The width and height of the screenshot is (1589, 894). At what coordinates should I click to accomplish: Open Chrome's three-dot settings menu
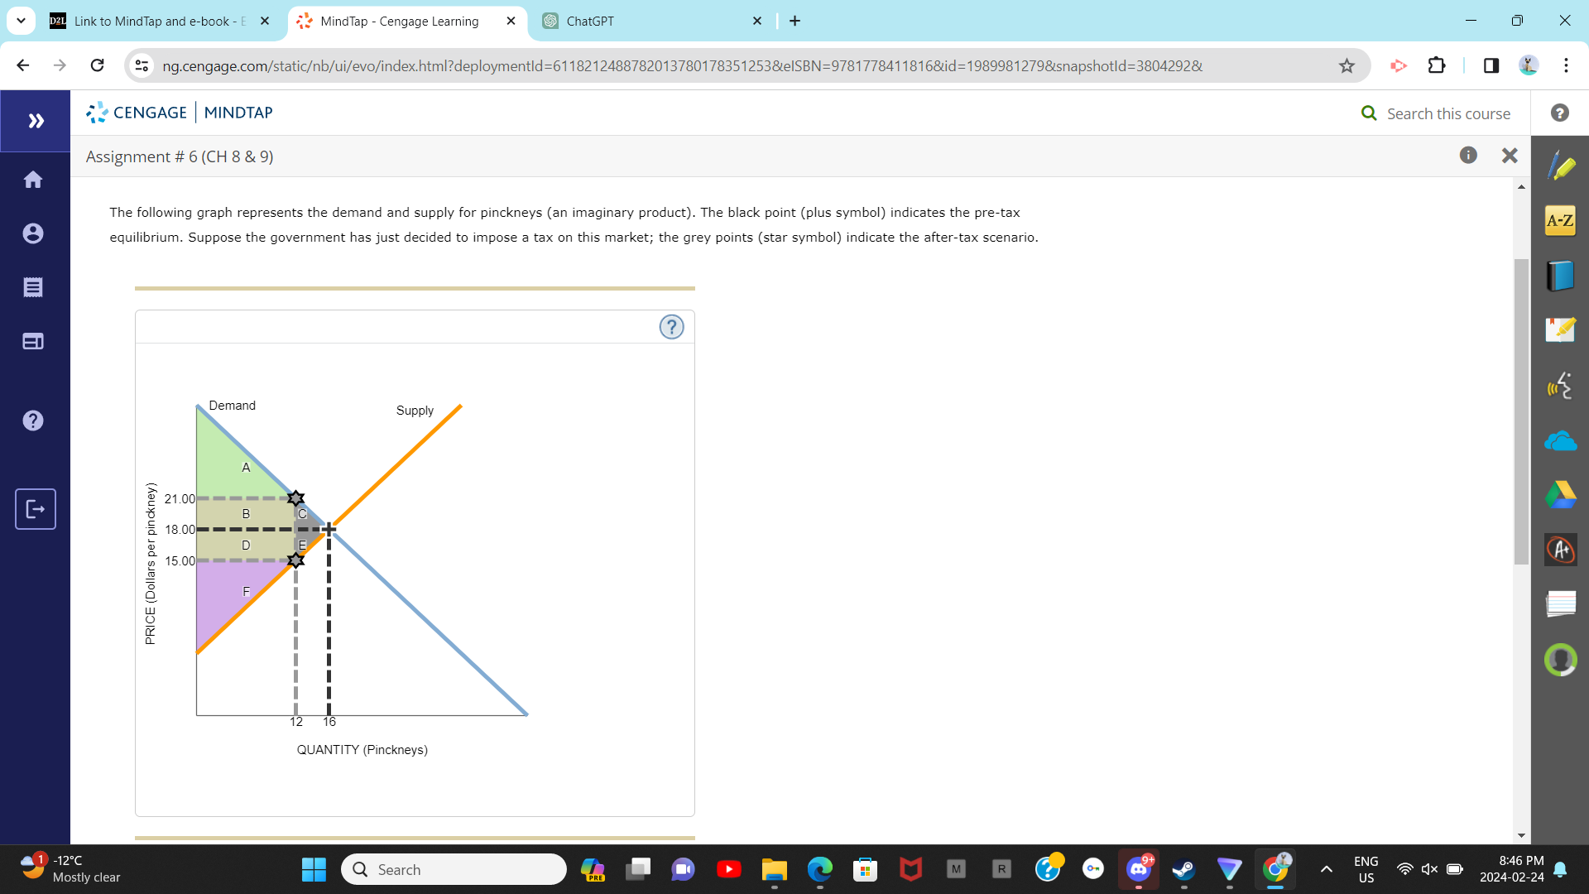(1567, 65)
